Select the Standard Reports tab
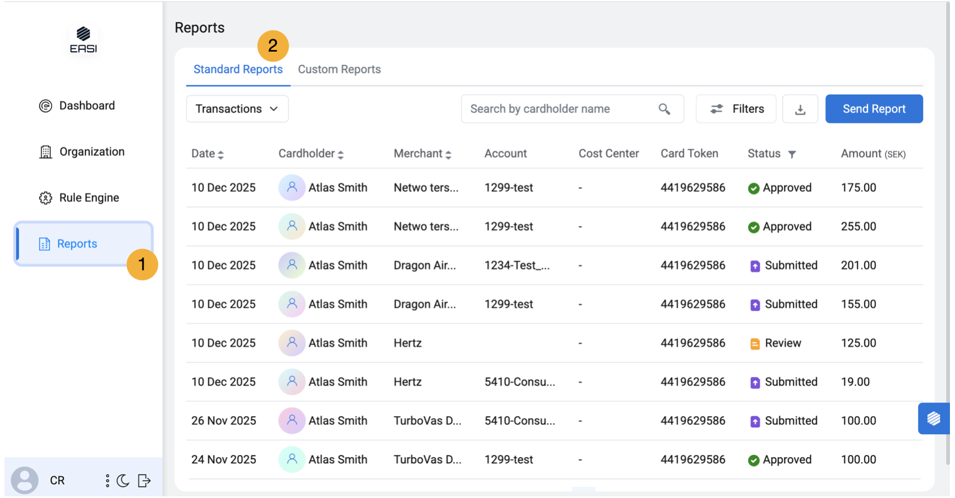955x498 pixels. pos(238,70)
